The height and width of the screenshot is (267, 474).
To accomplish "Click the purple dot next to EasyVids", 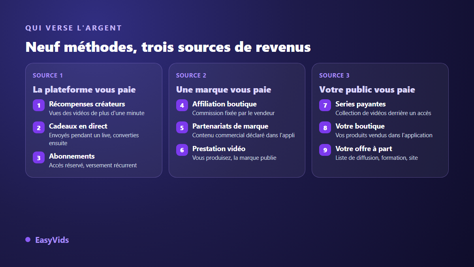I will tap(28, 240).
